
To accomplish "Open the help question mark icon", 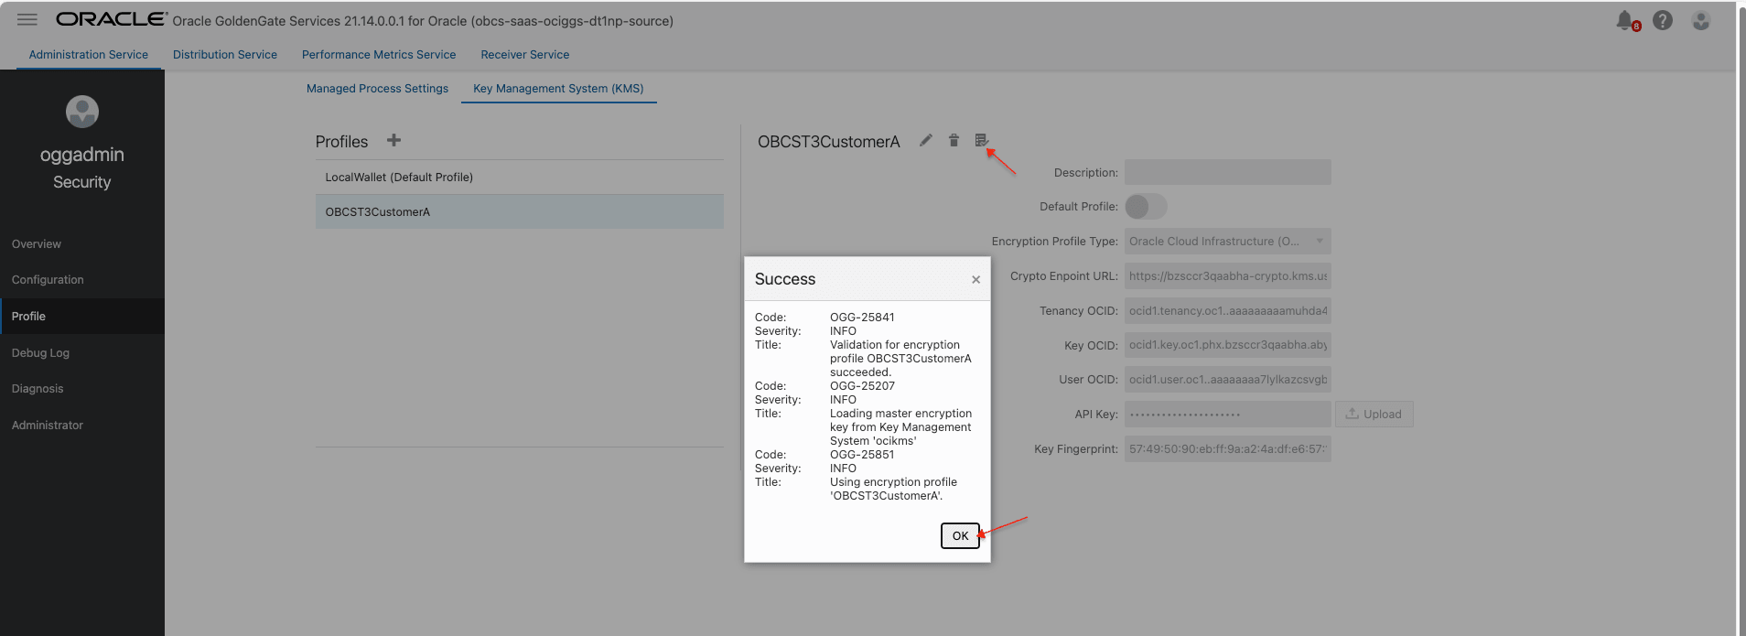I will 1663,20.
